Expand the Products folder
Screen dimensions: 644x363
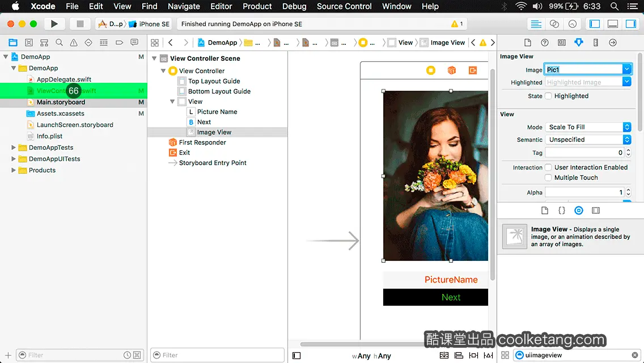coord(14,170)
